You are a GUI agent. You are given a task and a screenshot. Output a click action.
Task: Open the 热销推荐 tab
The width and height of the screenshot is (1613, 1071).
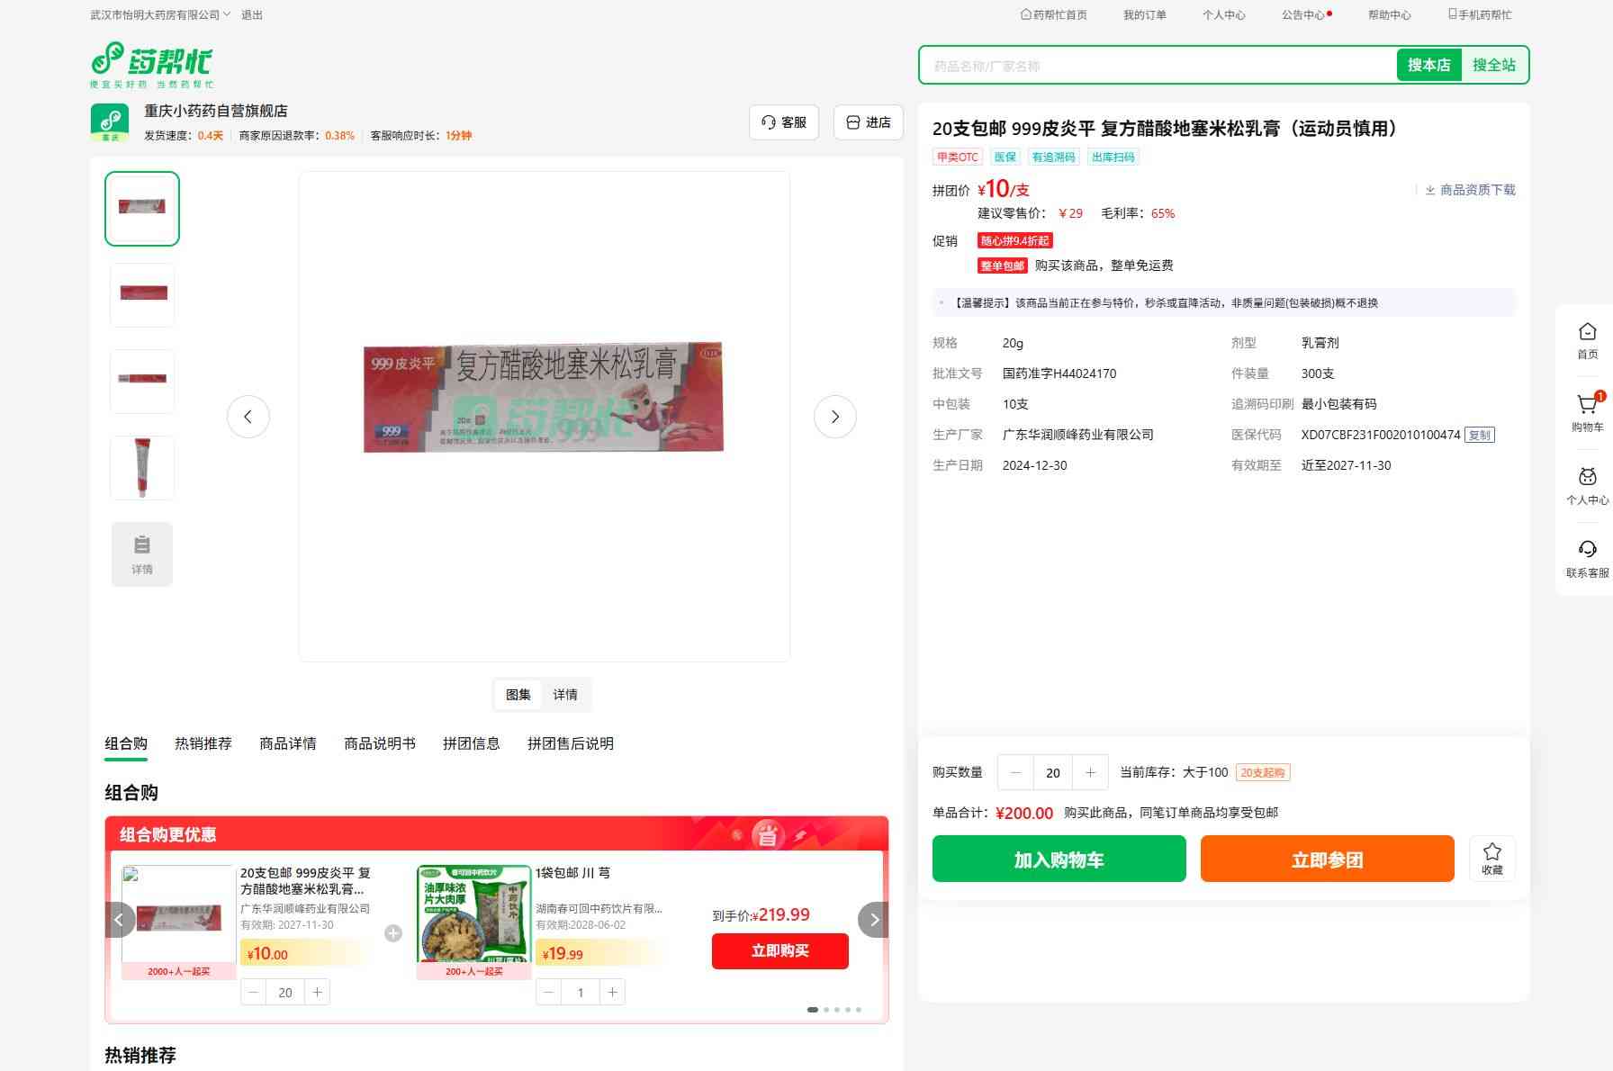point(203,743)
